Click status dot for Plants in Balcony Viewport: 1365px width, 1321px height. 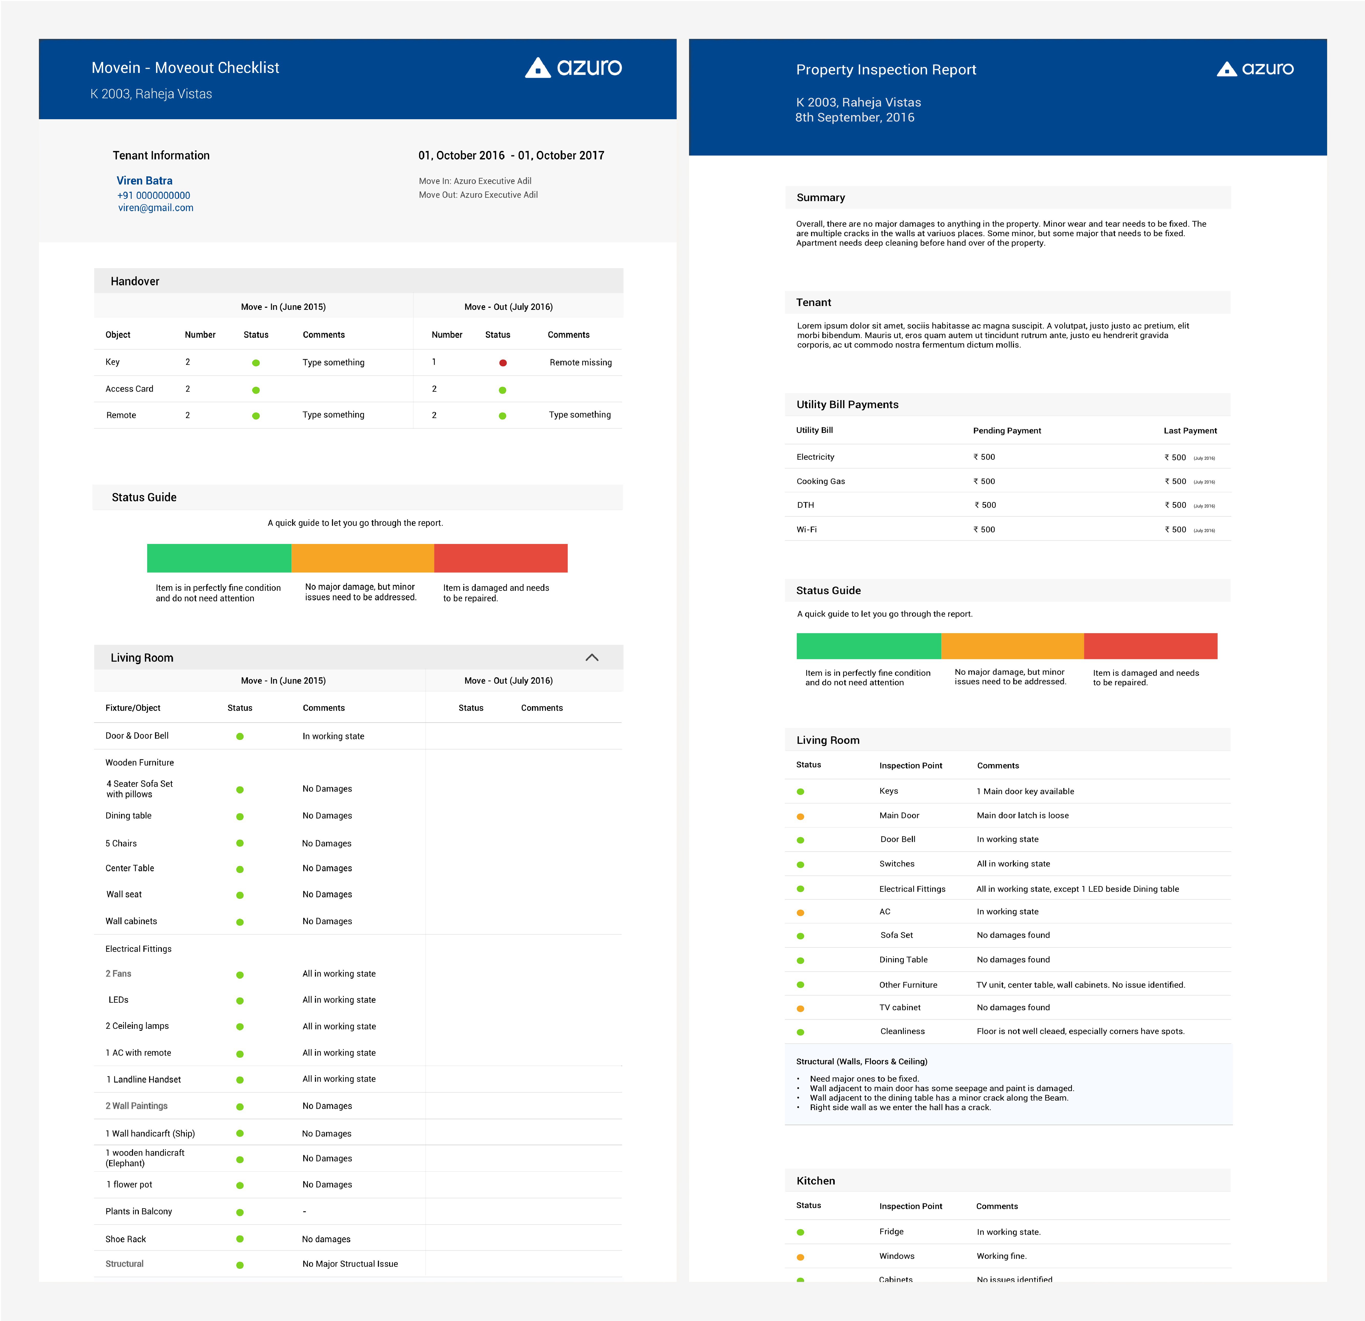[x=240, y=1213]
